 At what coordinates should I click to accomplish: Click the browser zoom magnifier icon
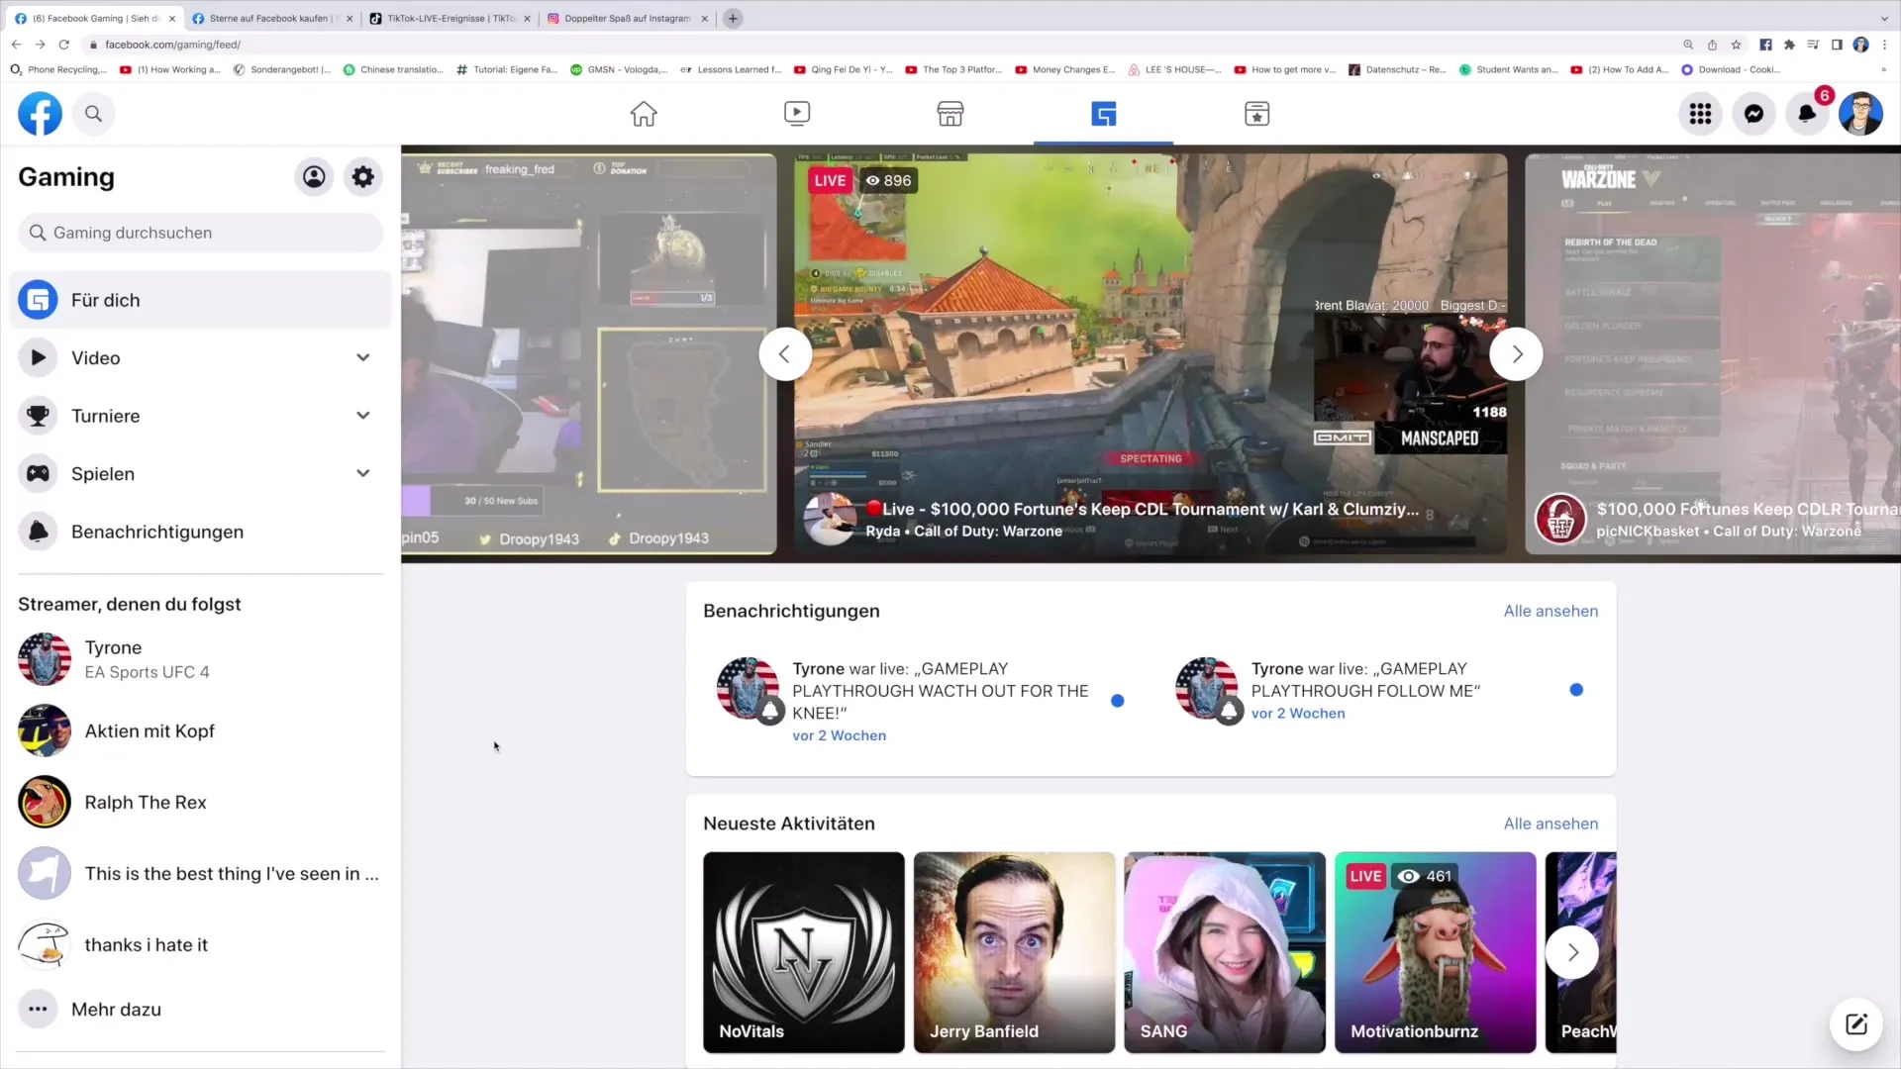click(x=1688, y=45)
